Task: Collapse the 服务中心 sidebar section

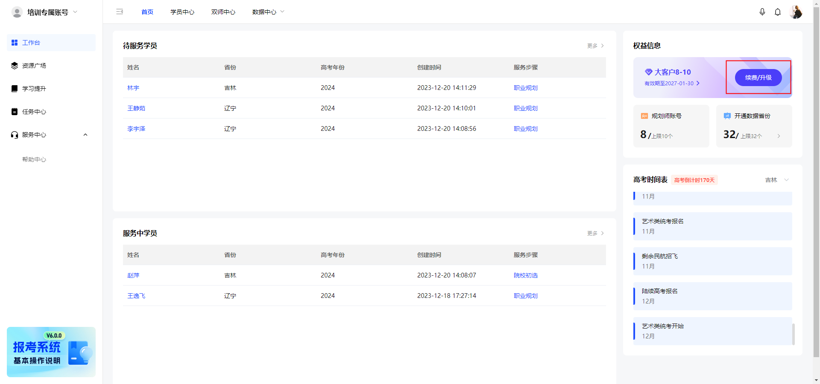Action: [85, 134]
